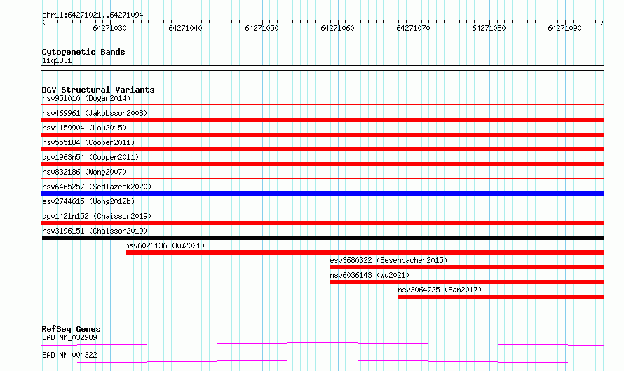624x371 pixels.
Task: Click ruler position 64271030
Action: click(109, 28)
